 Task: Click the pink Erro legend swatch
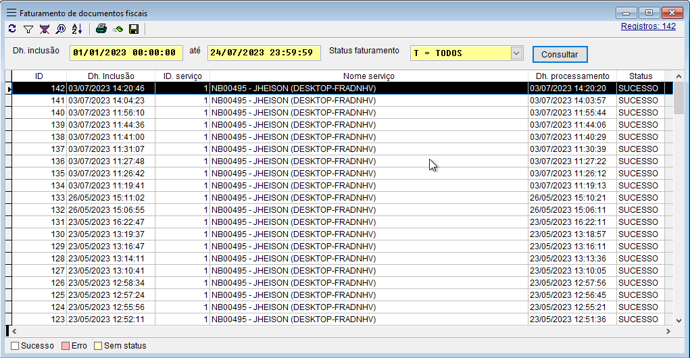click(66, 346)
